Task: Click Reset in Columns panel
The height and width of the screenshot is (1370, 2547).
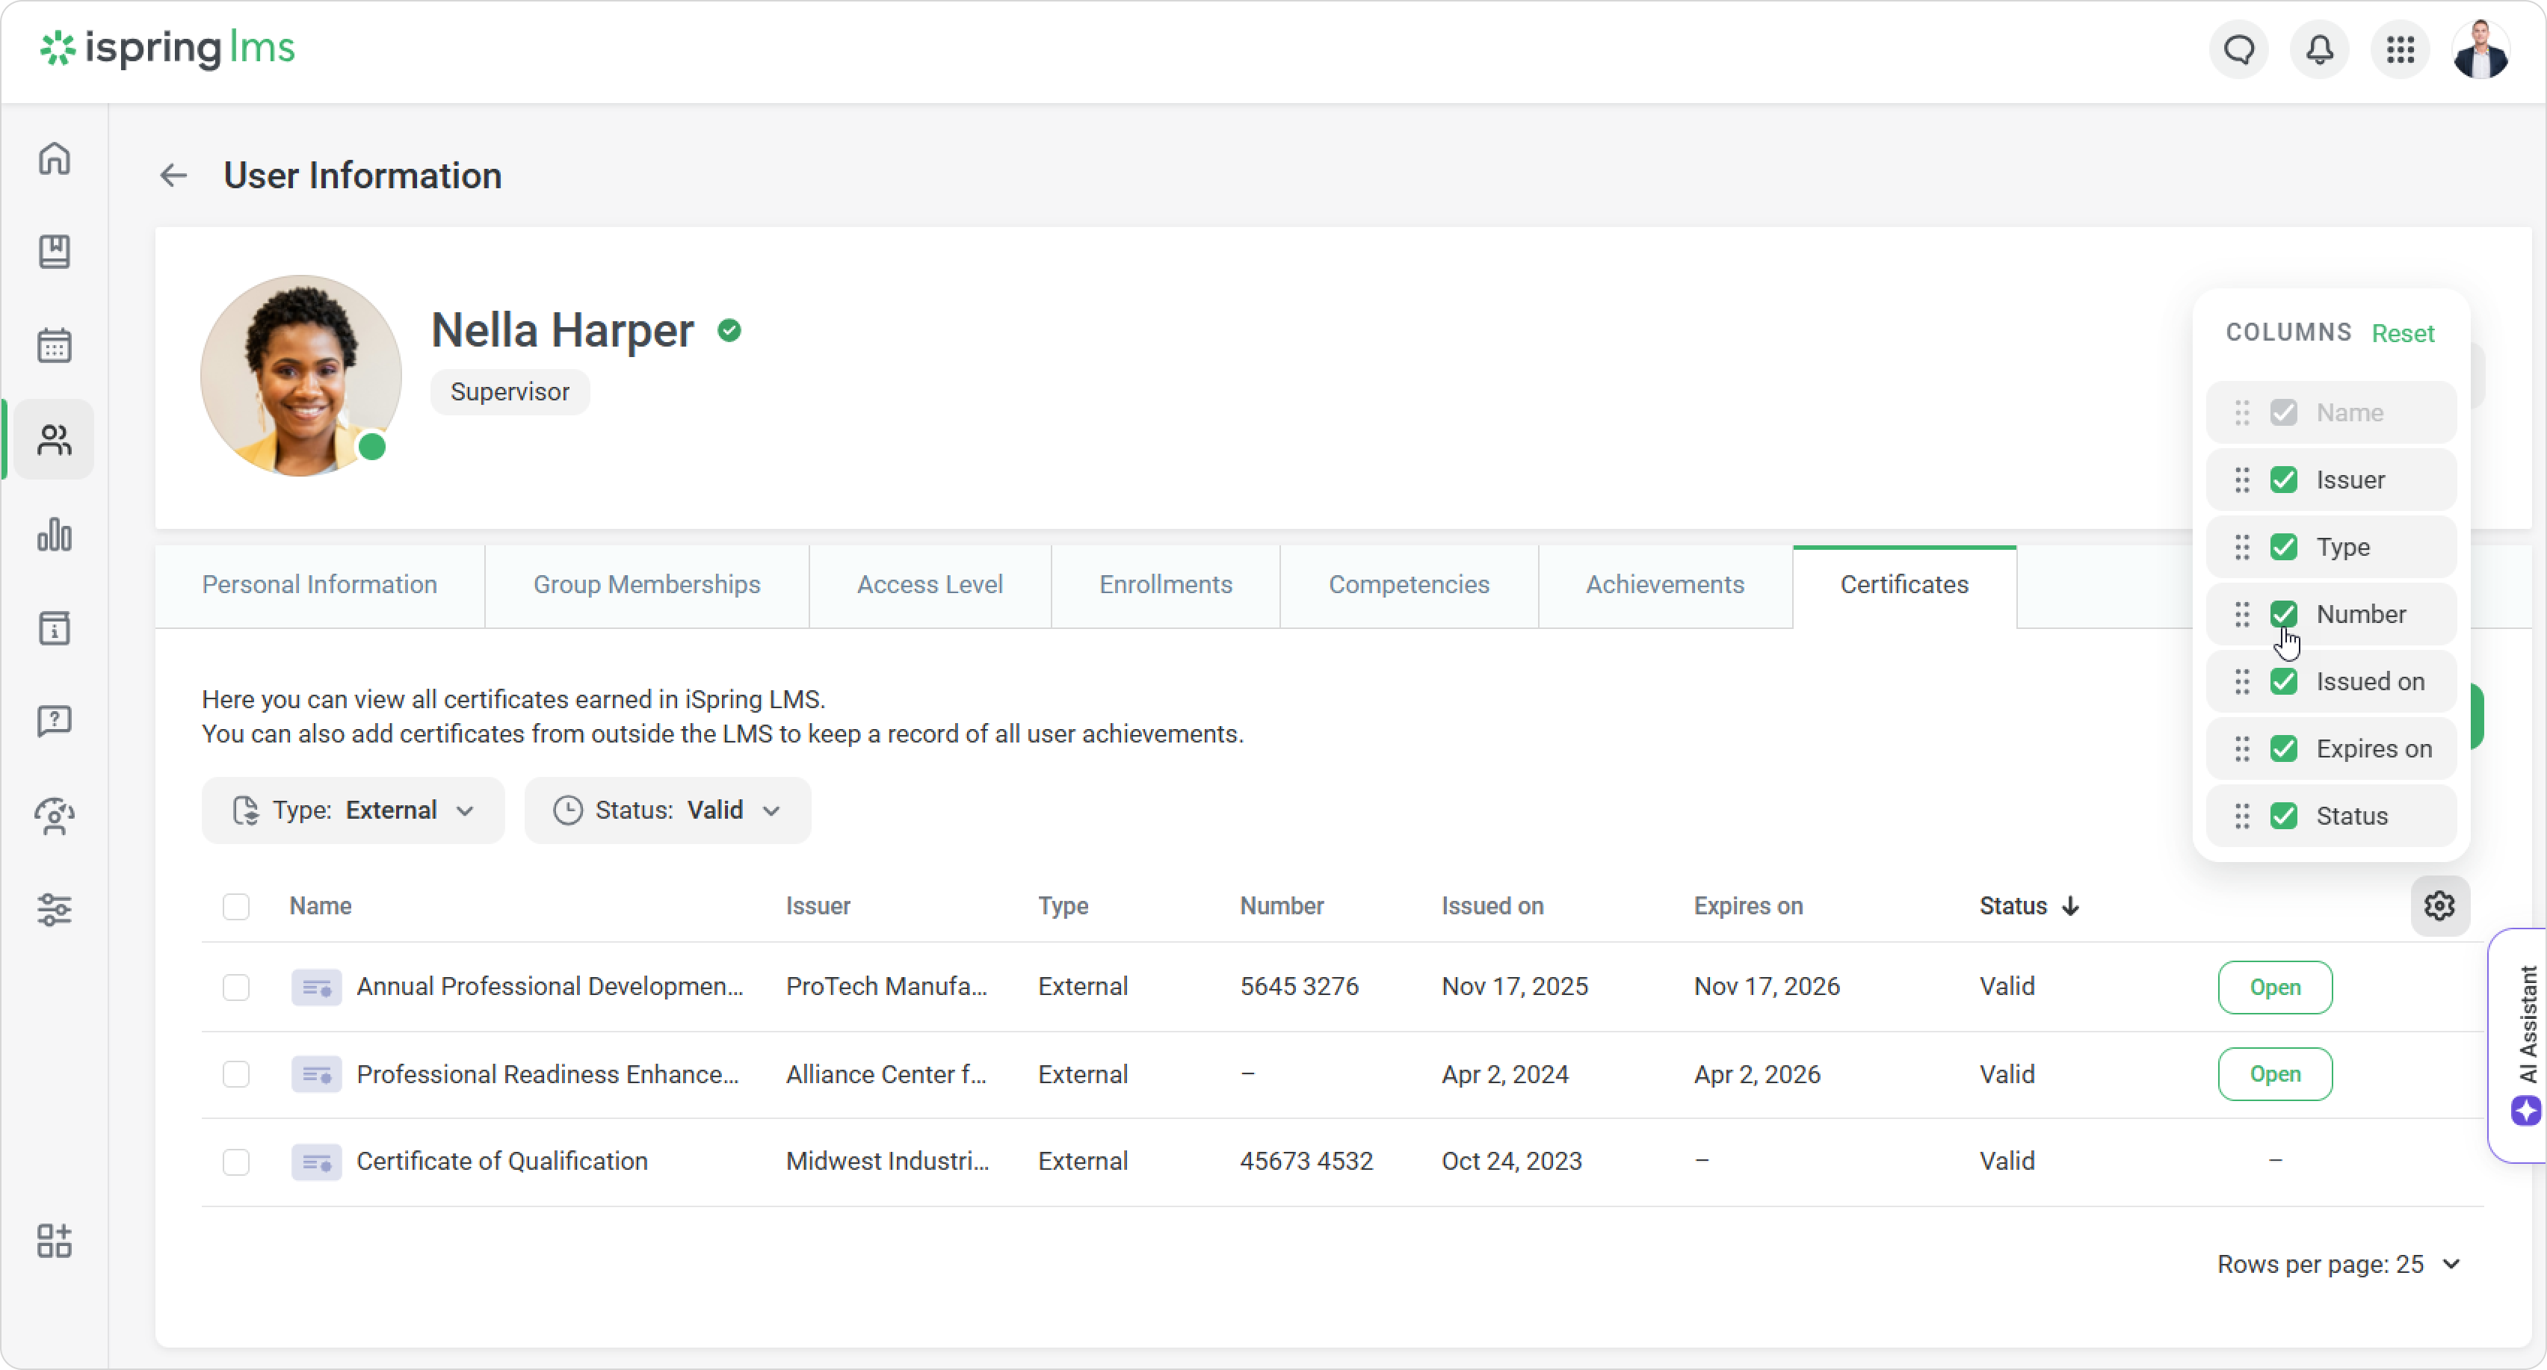Action: point(2403,333)
